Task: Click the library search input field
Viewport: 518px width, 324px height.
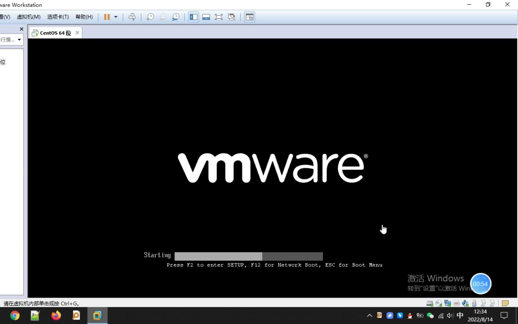Action: (x=8, y=40)
